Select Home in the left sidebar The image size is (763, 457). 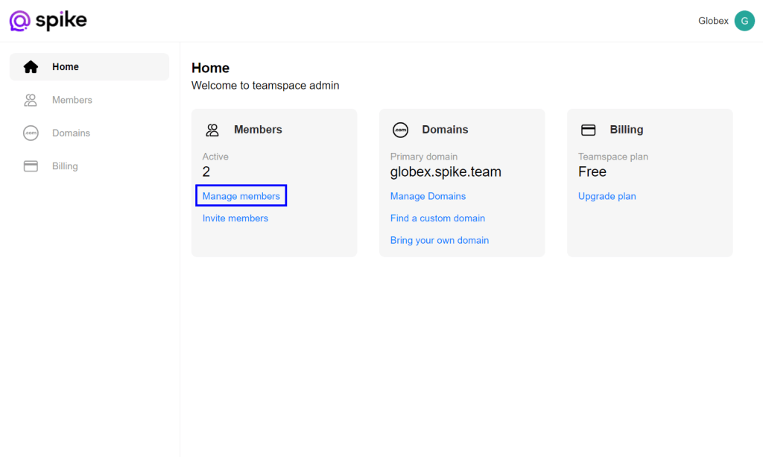(66, 66)
